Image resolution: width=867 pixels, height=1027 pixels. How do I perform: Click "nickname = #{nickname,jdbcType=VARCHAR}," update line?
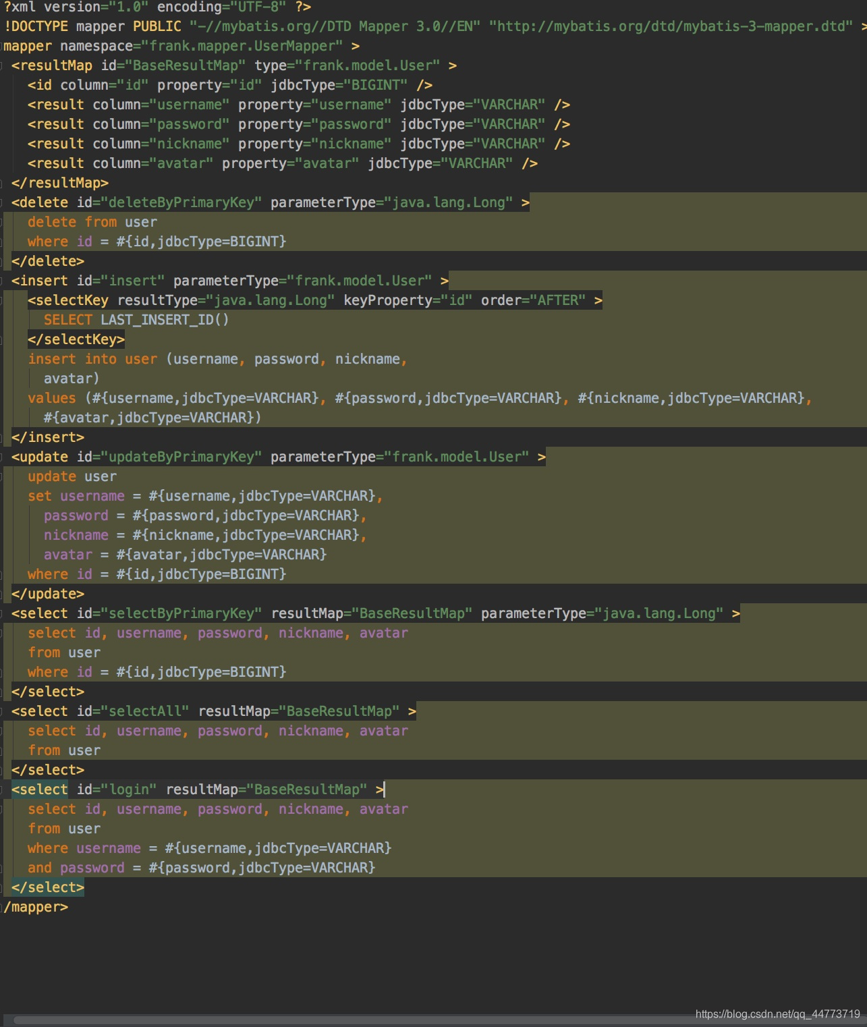click(x=206, y=535)
